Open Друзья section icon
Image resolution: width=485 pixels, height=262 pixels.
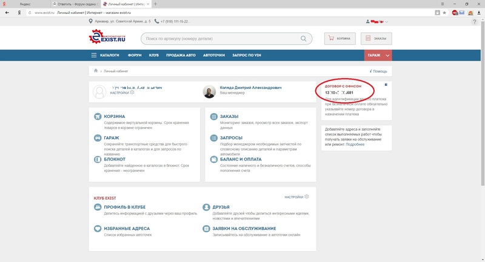(x=206, y=207)
